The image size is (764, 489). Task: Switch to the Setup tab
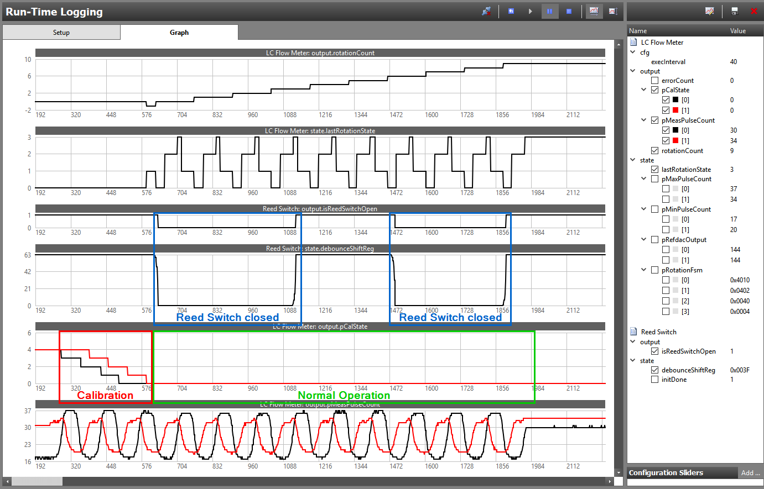point(61,32)
